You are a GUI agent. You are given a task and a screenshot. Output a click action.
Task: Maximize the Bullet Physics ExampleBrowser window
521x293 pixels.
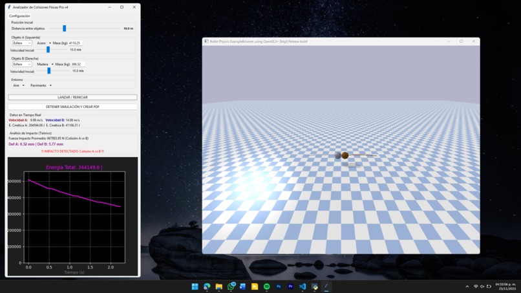[x=461, y=41]
